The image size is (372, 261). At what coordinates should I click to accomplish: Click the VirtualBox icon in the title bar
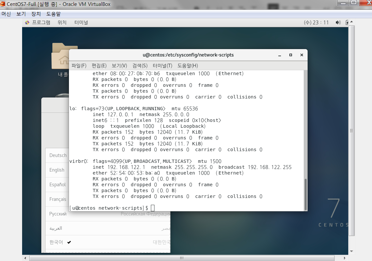pos(3,4)
